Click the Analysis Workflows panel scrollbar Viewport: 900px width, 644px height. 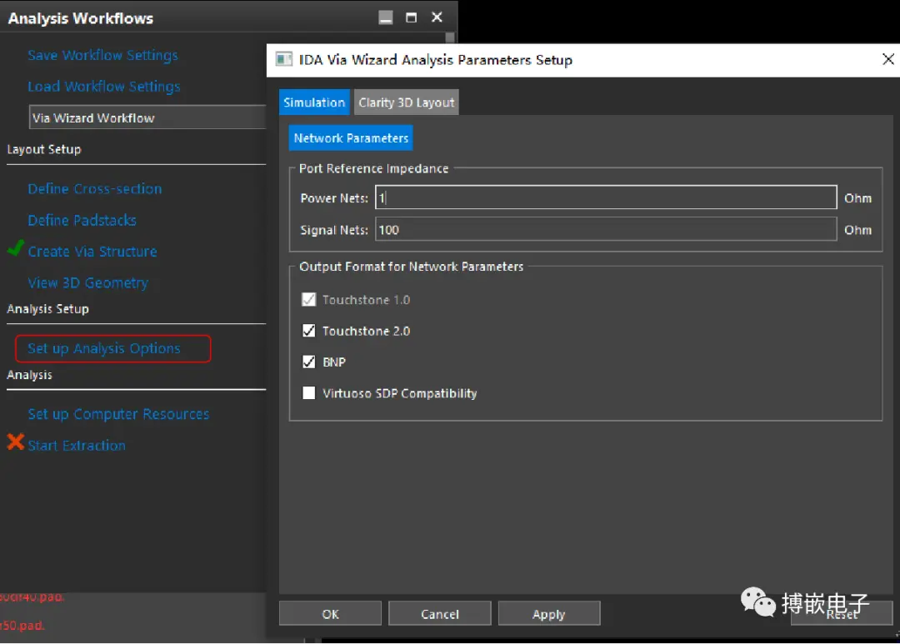click(x=450, y=37)
